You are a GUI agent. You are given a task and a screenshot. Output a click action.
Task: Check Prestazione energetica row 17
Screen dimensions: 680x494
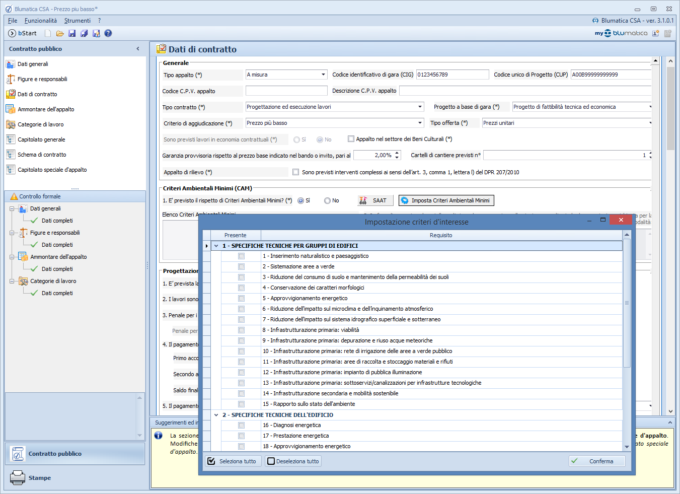click(241, 436)
